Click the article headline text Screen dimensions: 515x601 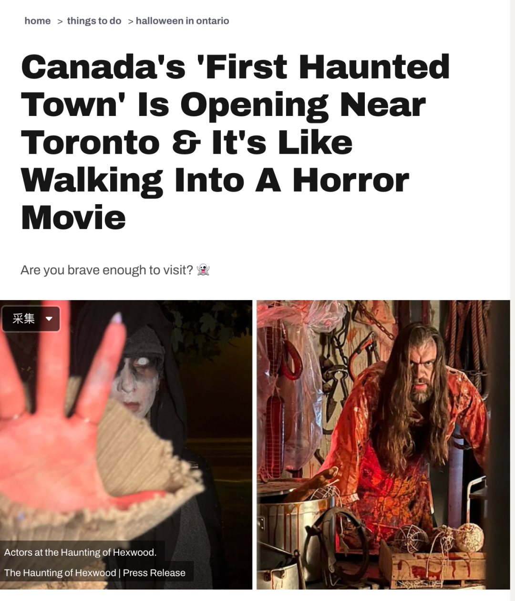(x=236, y=142)
